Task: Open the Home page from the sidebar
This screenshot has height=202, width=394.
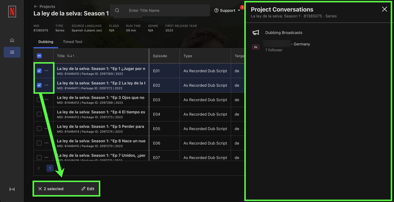Action: tap(12, 40)
